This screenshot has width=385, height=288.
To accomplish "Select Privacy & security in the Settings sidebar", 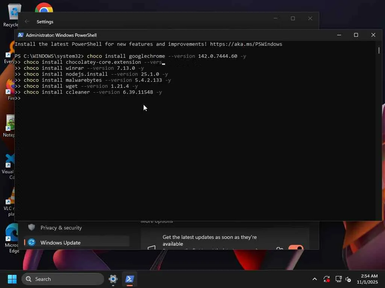I will tap(77, 228).
